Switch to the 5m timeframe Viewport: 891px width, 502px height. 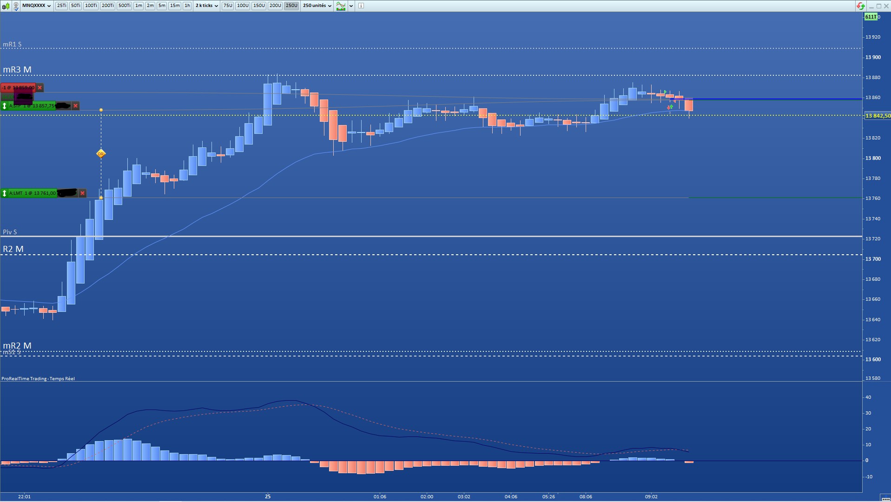click(x=162, y=6)
